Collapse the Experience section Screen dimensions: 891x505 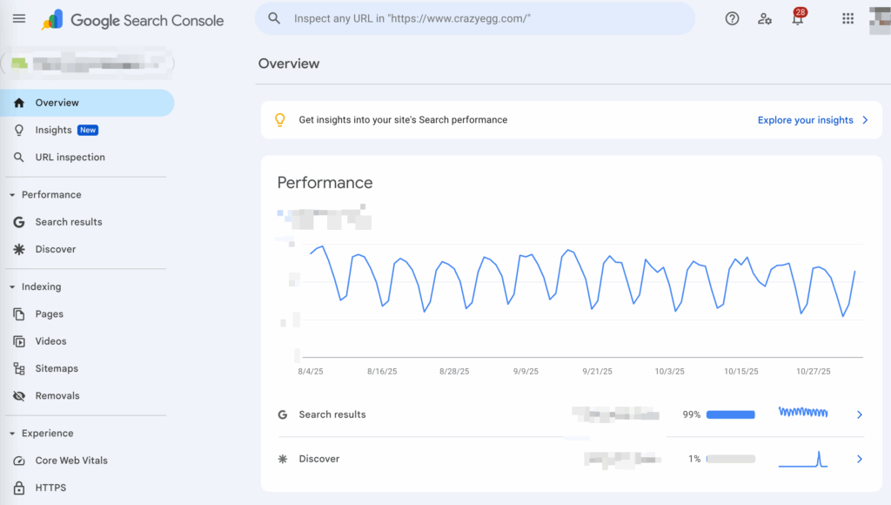click(12, 434)
